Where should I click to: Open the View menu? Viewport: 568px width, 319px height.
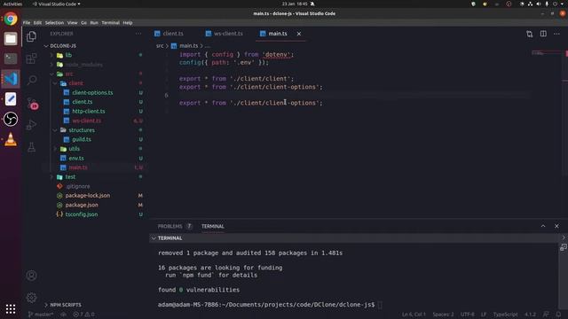click(73, 23)
